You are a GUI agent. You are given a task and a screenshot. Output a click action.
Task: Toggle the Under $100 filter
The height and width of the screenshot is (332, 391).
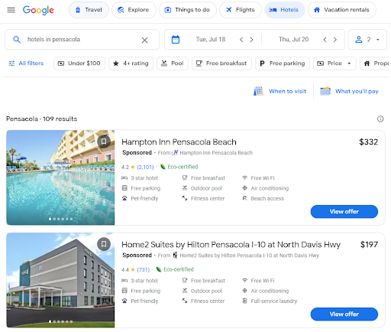(x=79, y=63)
